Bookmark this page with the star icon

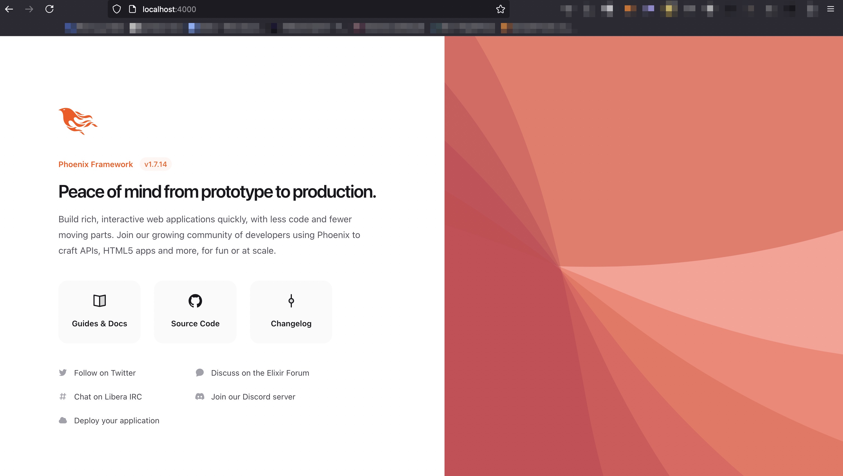(500, 9)
